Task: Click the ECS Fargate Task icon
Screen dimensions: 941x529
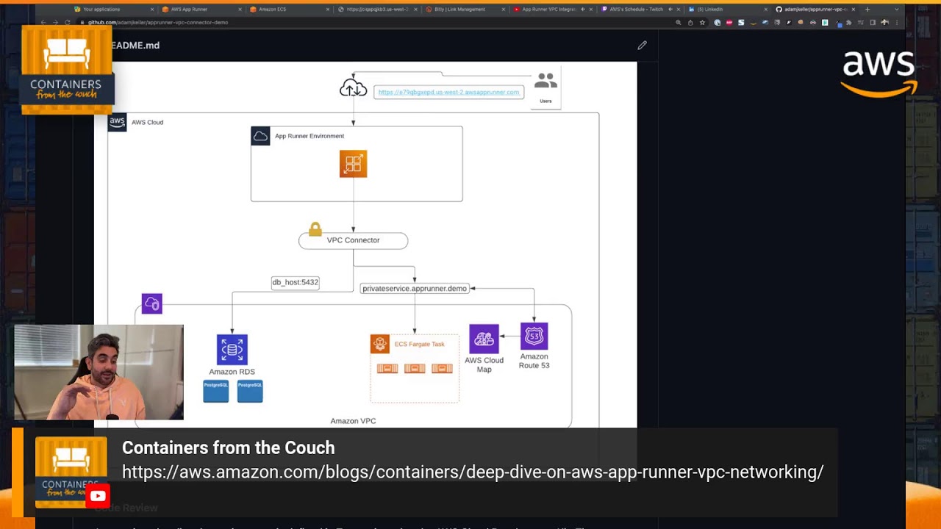Action: tap(380, 344)
